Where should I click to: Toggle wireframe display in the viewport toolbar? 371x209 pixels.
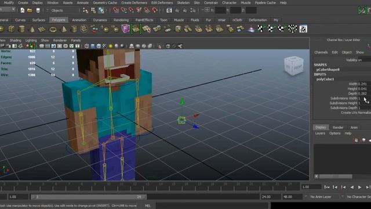[x=87, y=46]
